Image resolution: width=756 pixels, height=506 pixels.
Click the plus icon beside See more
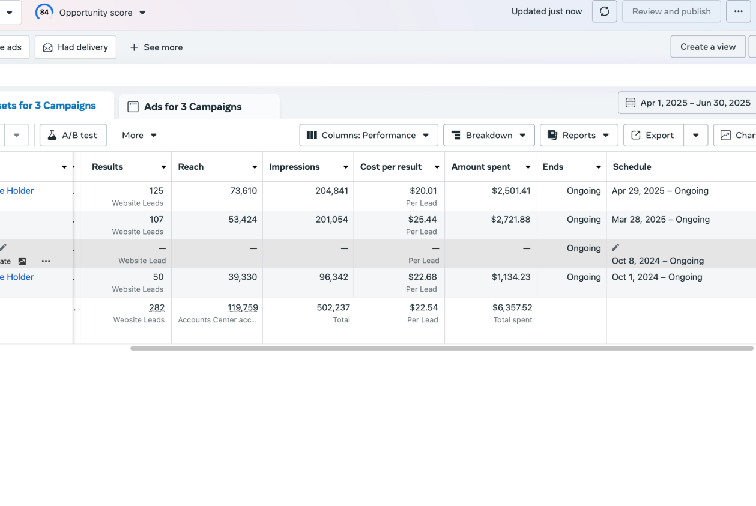134,47
